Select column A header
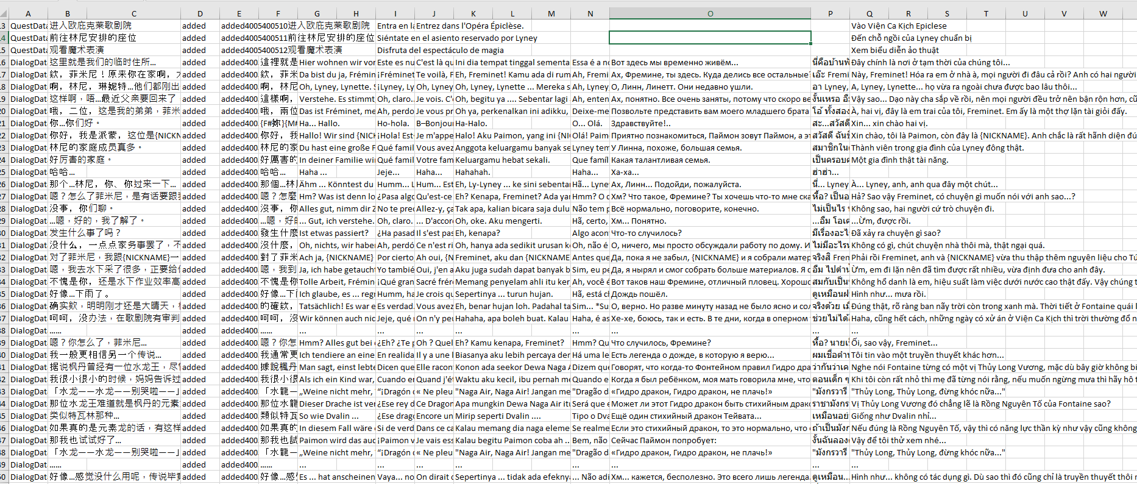1137x484 pixels. [28, 13]
